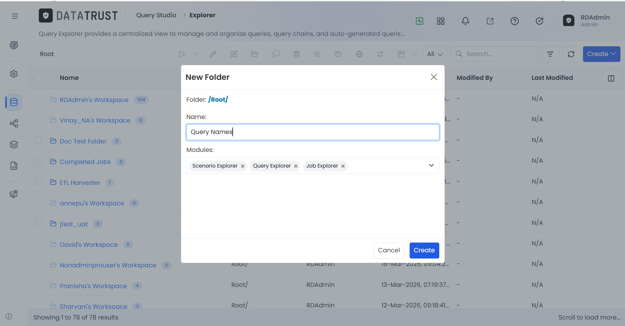
Task: Click the folder Name input field
Action: click(312, 132)
